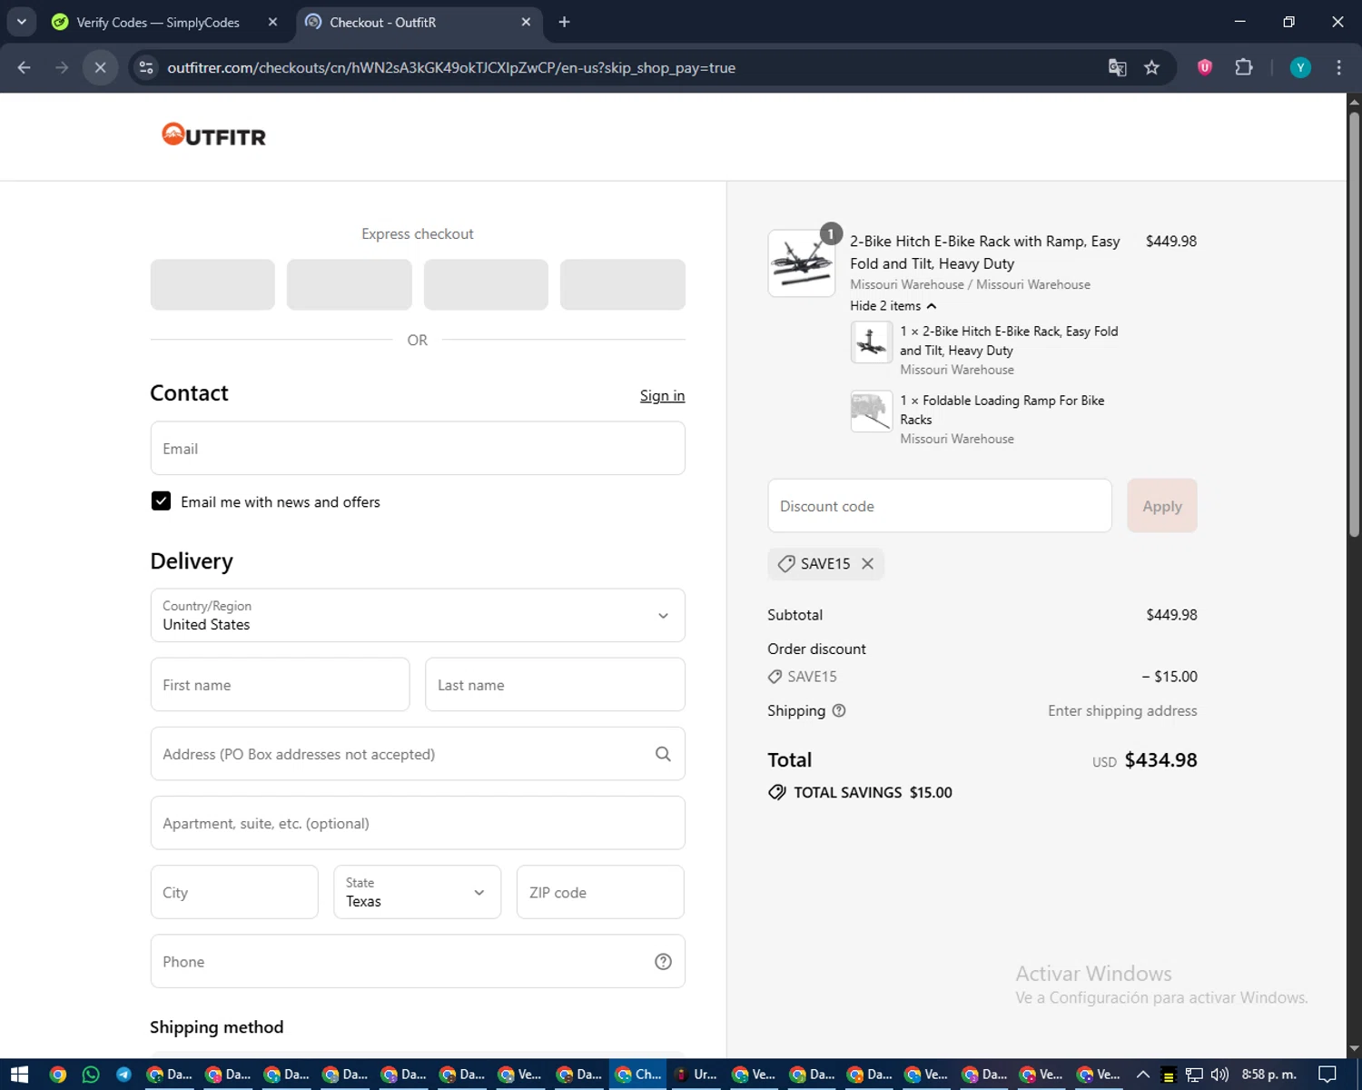Screen dimensions: 1362x1090
Task: Open the Windows Start menu
Action: (19, 1075)
